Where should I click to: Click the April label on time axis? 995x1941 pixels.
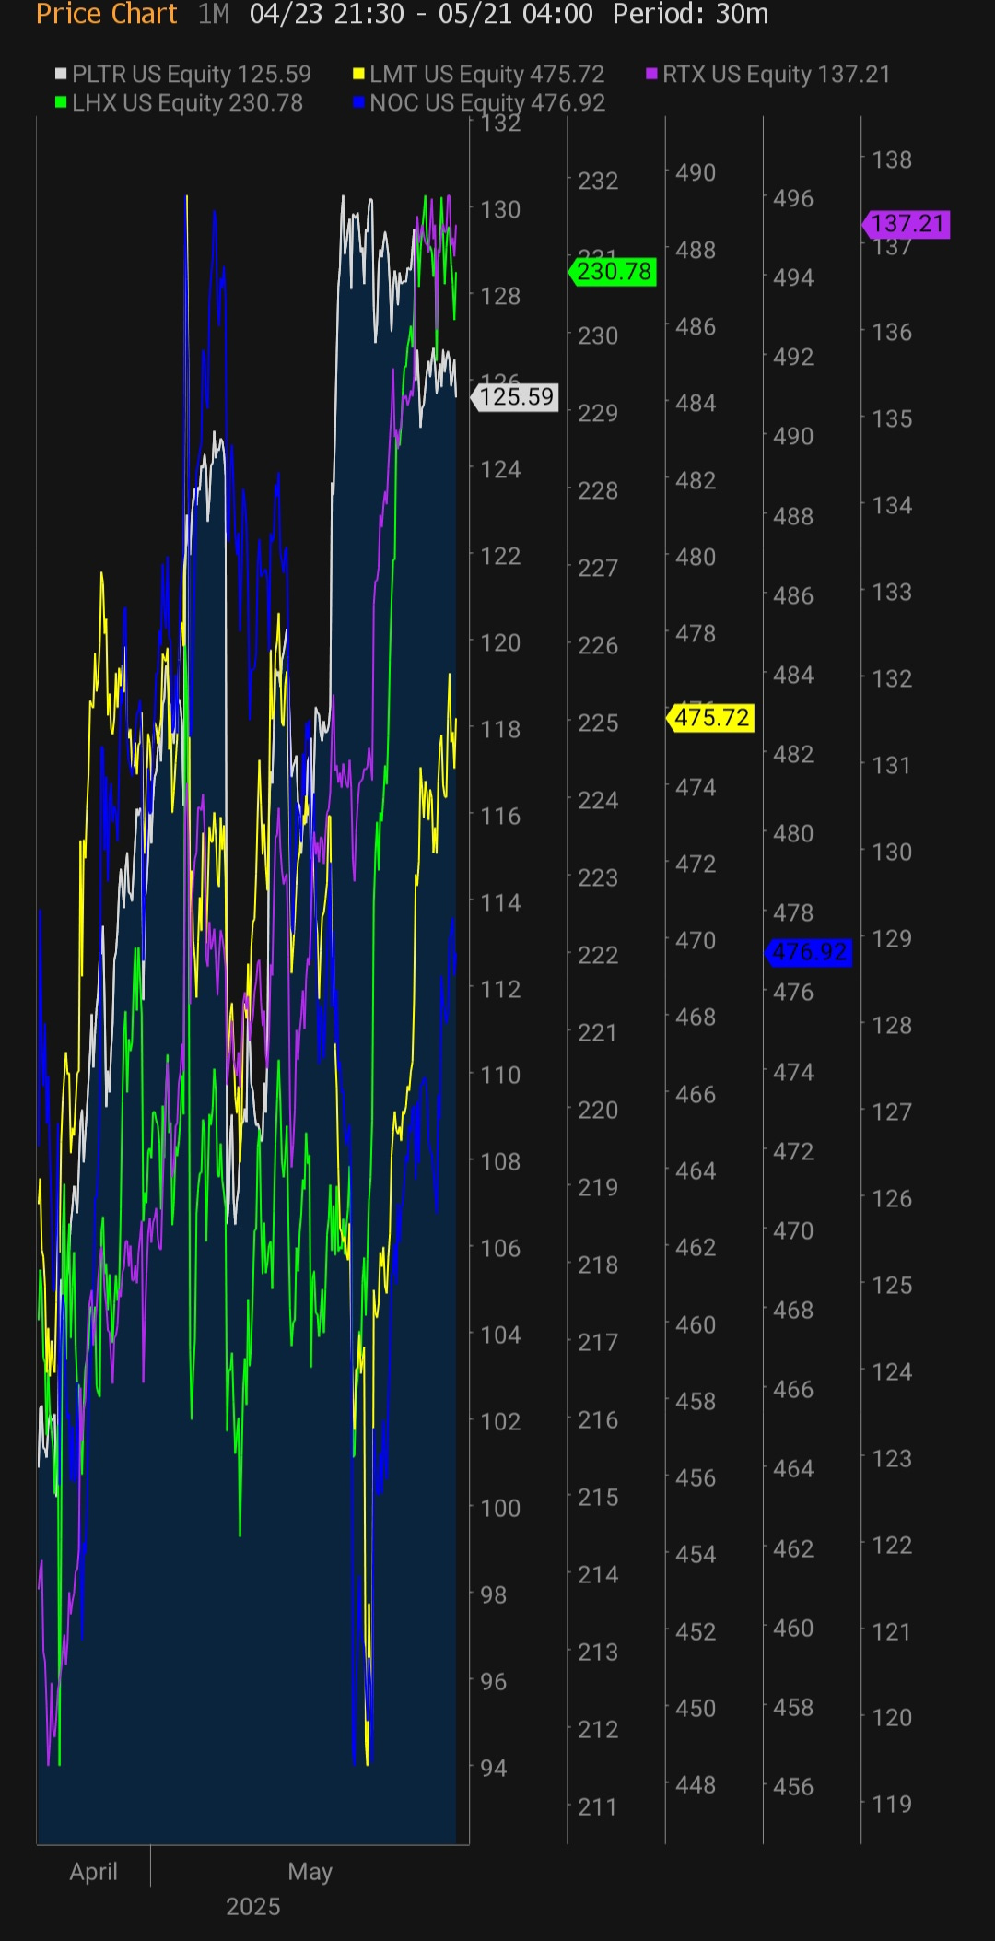[x=94, y=1872]
